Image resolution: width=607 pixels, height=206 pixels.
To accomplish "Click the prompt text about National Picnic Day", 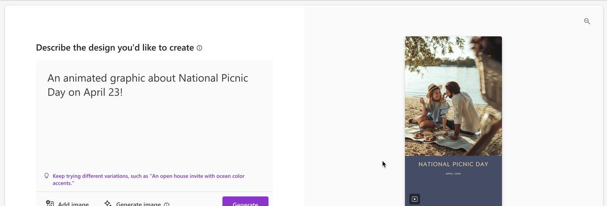I will (x=147, y=85).
